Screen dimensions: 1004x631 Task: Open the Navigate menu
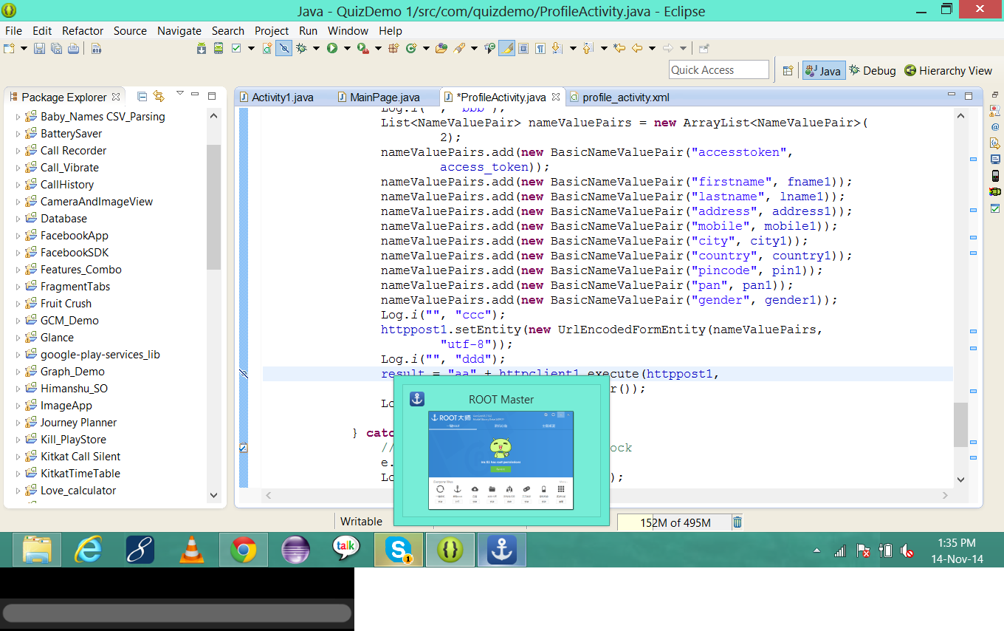click(x=179, y=31)
